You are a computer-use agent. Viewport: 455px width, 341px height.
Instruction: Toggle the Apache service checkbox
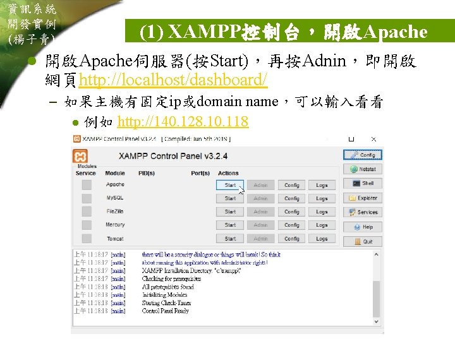point(87,184)
